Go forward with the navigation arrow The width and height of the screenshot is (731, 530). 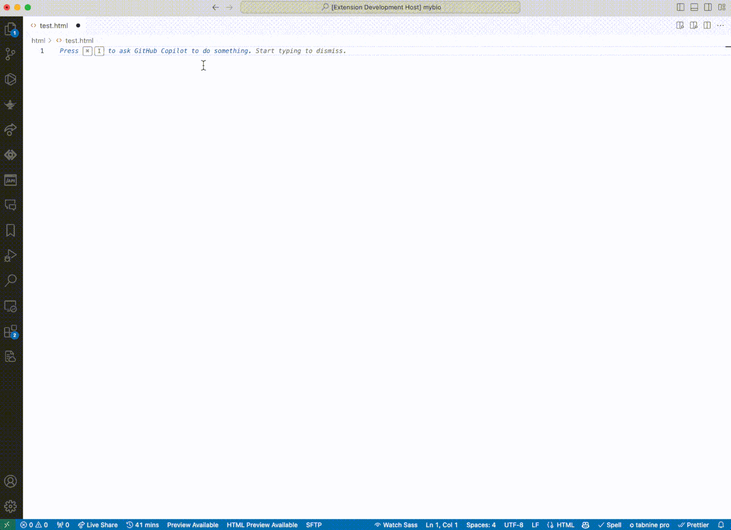click(229, 7)
